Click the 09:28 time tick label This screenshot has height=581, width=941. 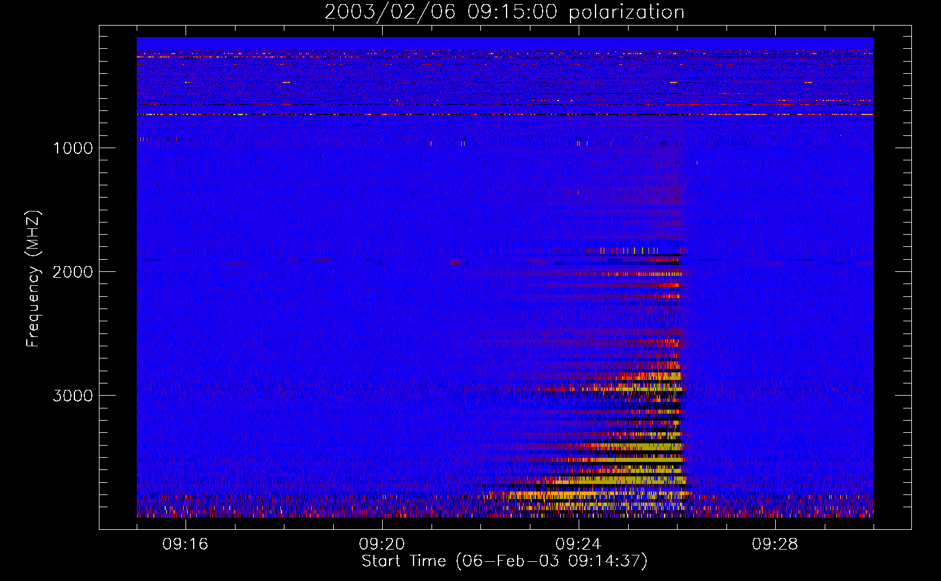click(x=775, y=544)
